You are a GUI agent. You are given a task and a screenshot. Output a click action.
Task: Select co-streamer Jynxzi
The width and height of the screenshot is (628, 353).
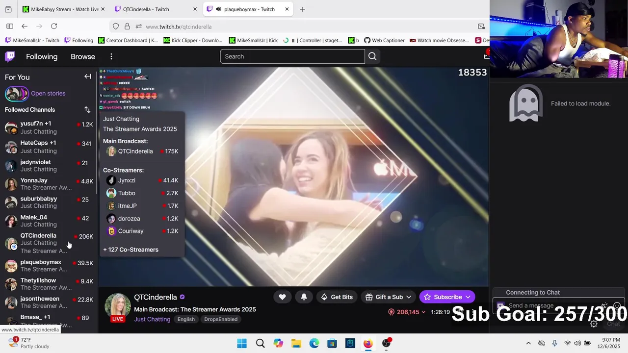142,180
